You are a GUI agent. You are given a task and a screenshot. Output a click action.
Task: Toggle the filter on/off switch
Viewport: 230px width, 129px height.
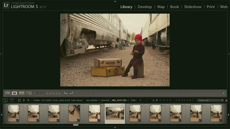[x=226, y=100]
